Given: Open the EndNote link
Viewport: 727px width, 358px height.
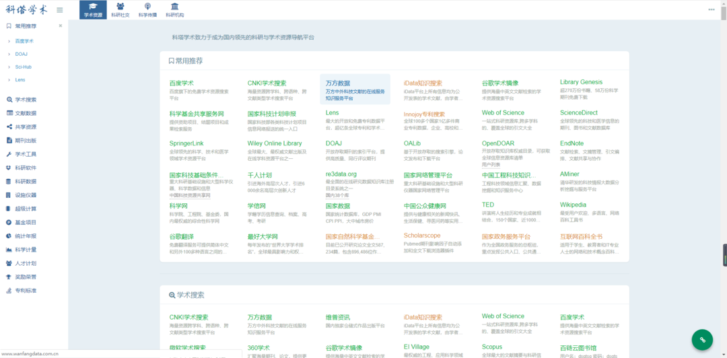Looking at the screenshot, I should coord(572,143).
